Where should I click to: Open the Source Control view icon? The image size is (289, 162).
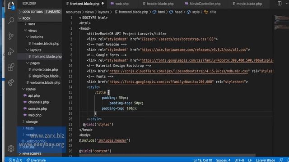[11, 36]
